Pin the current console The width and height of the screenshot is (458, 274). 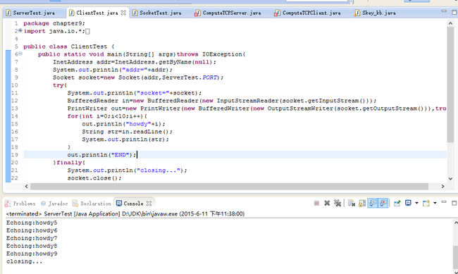397,203
